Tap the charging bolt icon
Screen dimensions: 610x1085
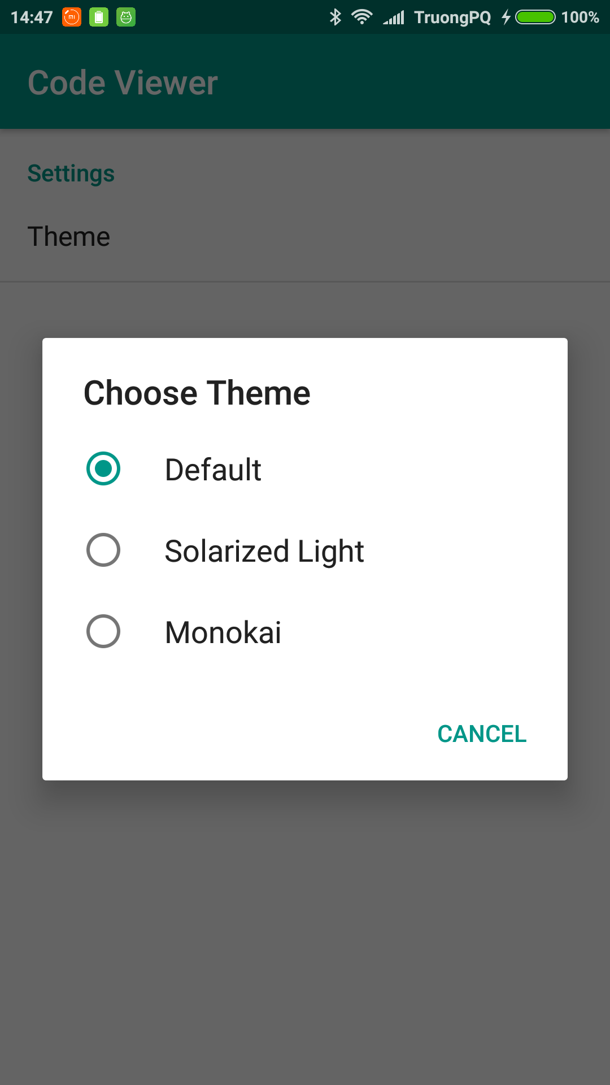coord(506,18)
